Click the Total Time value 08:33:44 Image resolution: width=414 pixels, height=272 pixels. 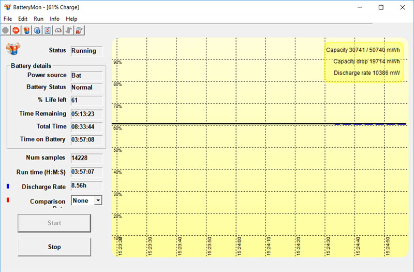[x=86, y=126]
